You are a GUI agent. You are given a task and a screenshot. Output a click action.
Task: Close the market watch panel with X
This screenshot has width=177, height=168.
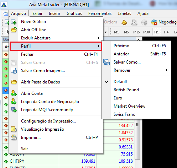139,39
